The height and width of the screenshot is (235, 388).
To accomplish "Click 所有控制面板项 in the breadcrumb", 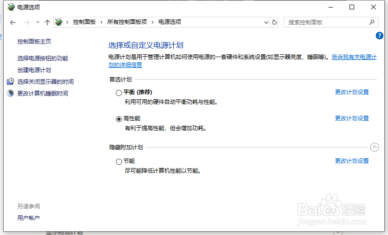I will pos(127,22).
